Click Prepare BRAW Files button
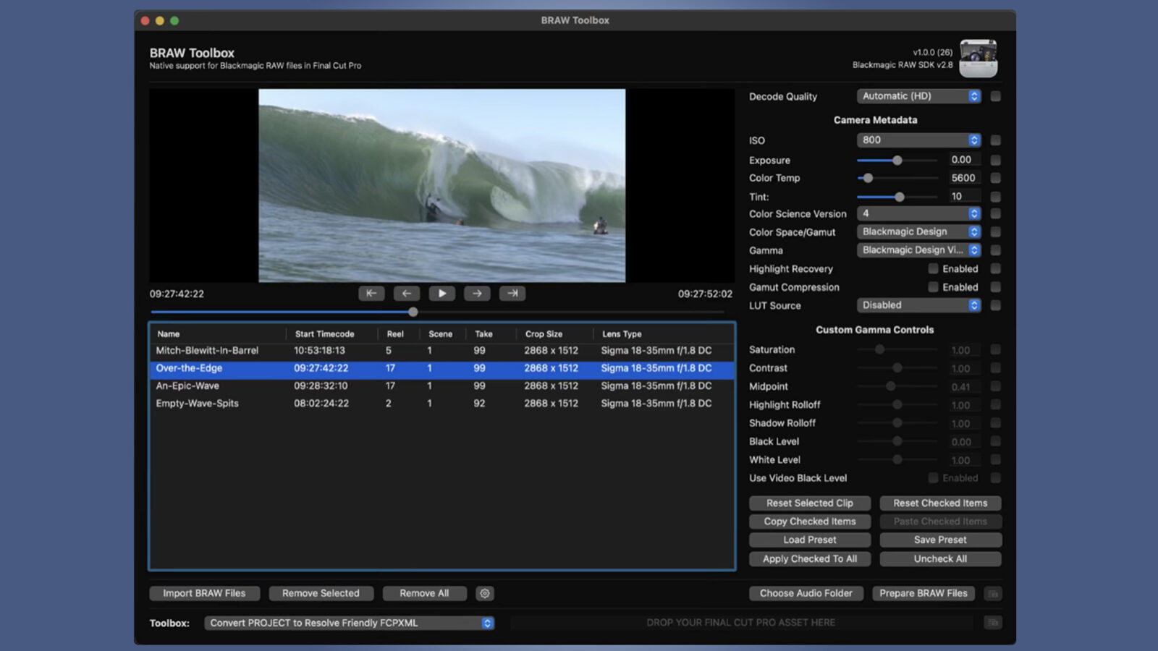 (x=924, y=593)
